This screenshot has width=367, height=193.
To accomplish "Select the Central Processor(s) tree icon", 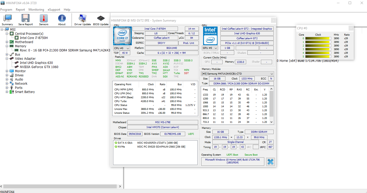I will pos(11,34).
